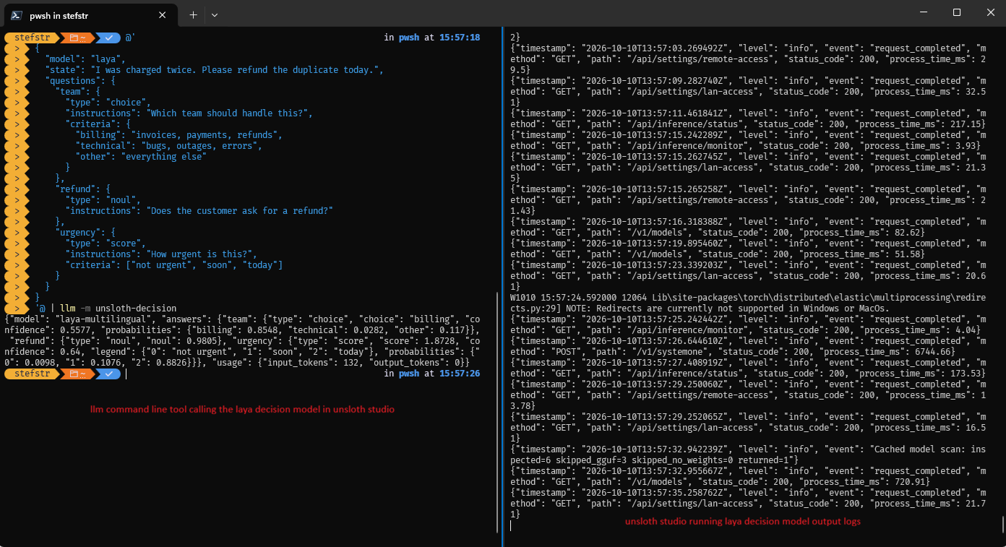Maximize the terminal window
Screen dimensions: 1006x547
coord(956,12)
